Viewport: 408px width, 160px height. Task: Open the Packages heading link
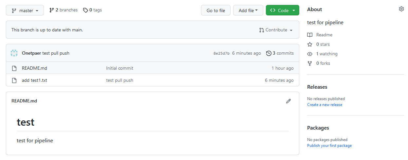[x=318, y=128]
